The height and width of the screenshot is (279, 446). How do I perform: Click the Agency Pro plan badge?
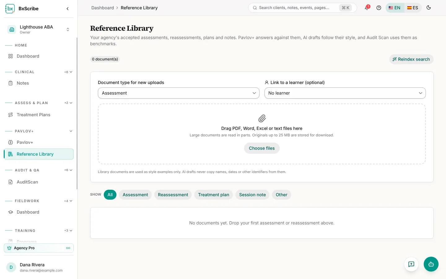39,248
